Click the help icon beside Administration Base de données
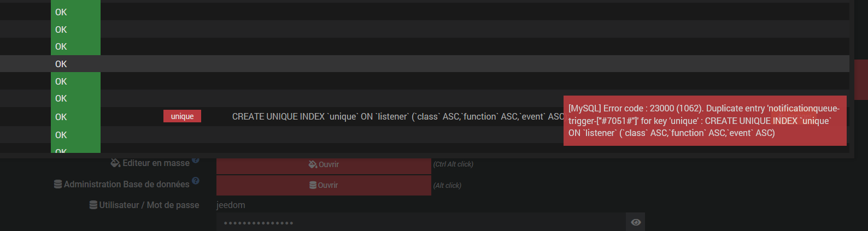This screenshot has height=231, width=868. pos(196,181)
